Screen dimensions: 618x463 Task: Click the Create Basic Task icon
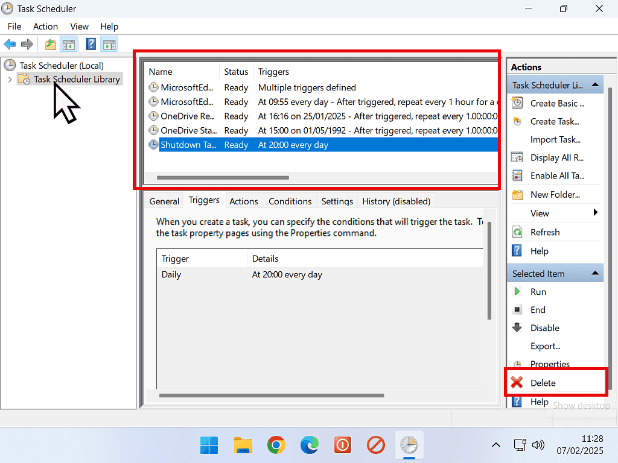[517, 103]
